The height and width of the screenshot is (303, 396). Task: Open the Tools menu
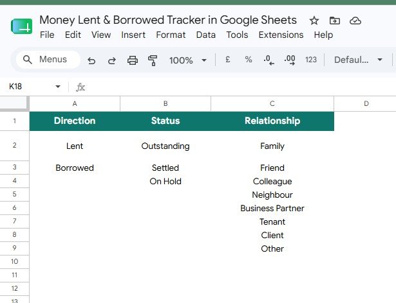coord(237,35)
